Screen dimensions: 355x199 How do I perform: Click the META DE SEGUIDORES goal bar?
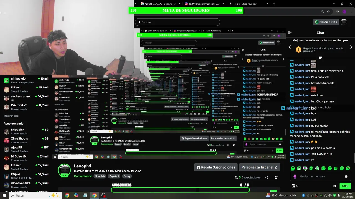(186, 11)
